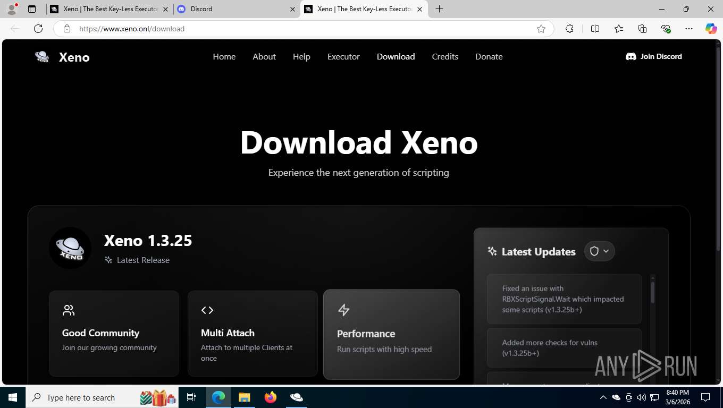Open the Help nav item

click(x=301, y=56)
